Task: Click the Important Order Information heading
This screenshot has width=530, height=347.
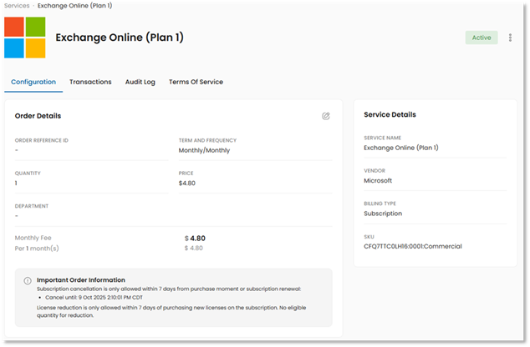Action: [81, 280]
